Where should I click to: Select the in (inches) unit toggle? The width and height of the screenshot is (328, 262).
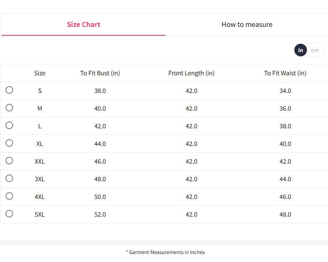[301, 50]
